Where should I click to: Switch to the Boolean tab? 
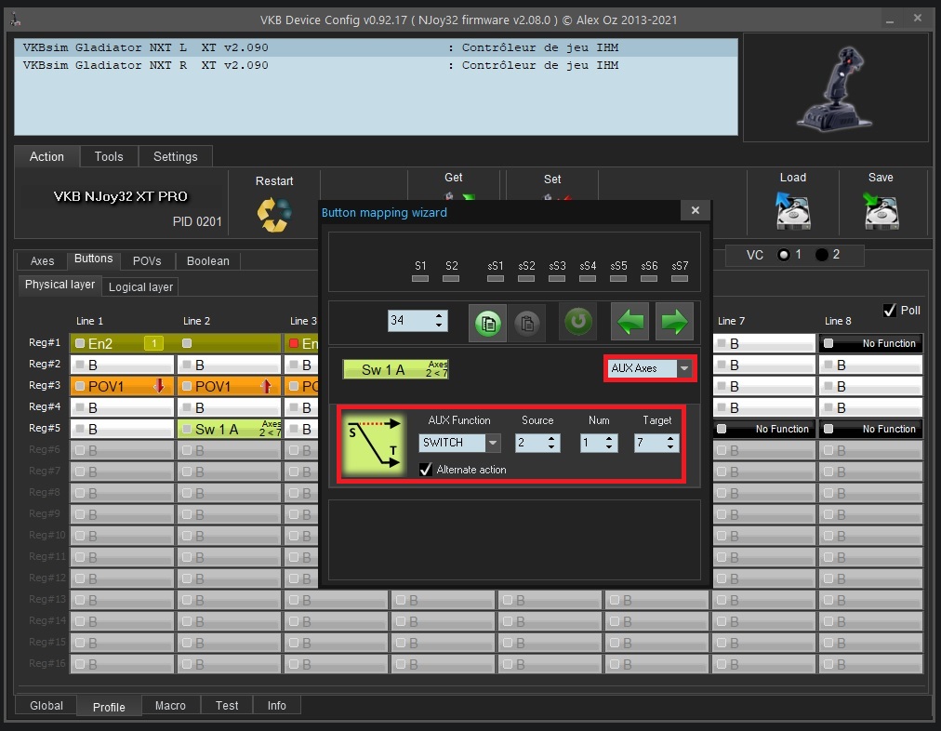(207, 261)
